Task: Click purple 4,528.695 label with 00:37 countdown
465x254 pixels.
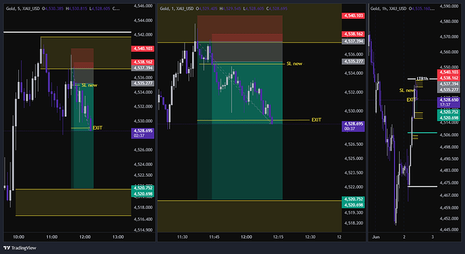Action: 353,126
